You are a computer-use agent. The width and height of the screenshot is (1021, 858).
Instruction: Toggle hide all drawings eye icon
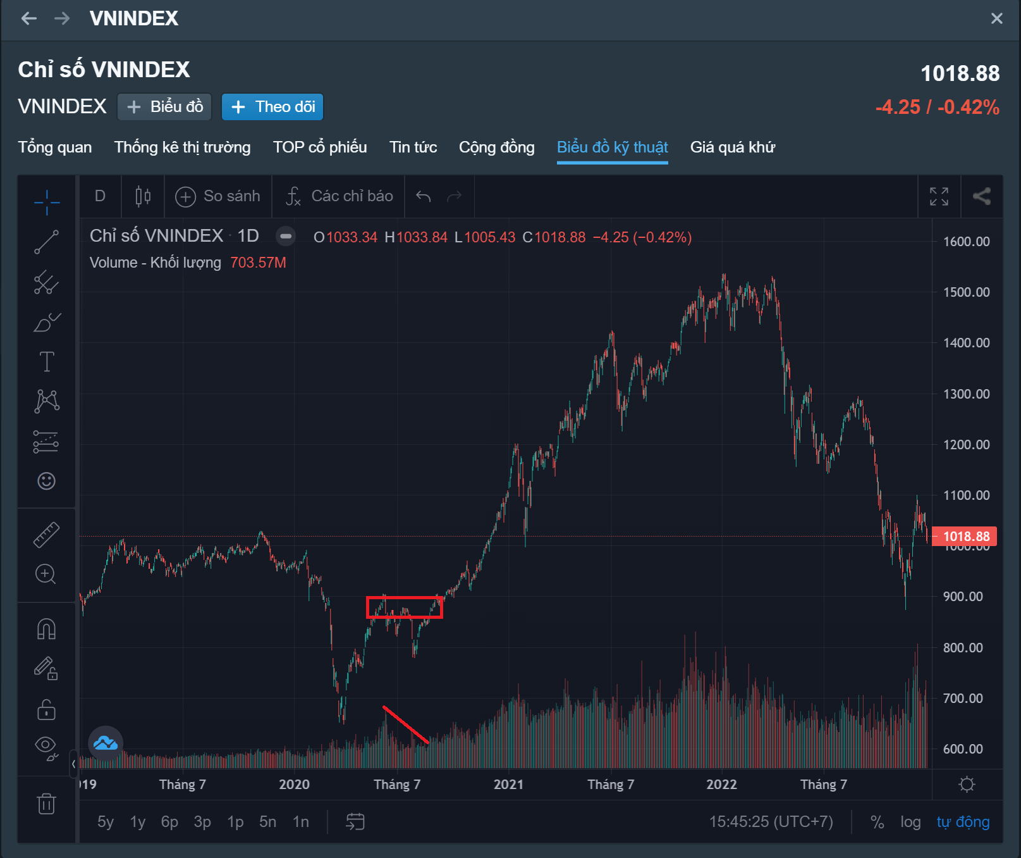click(47, 747)
